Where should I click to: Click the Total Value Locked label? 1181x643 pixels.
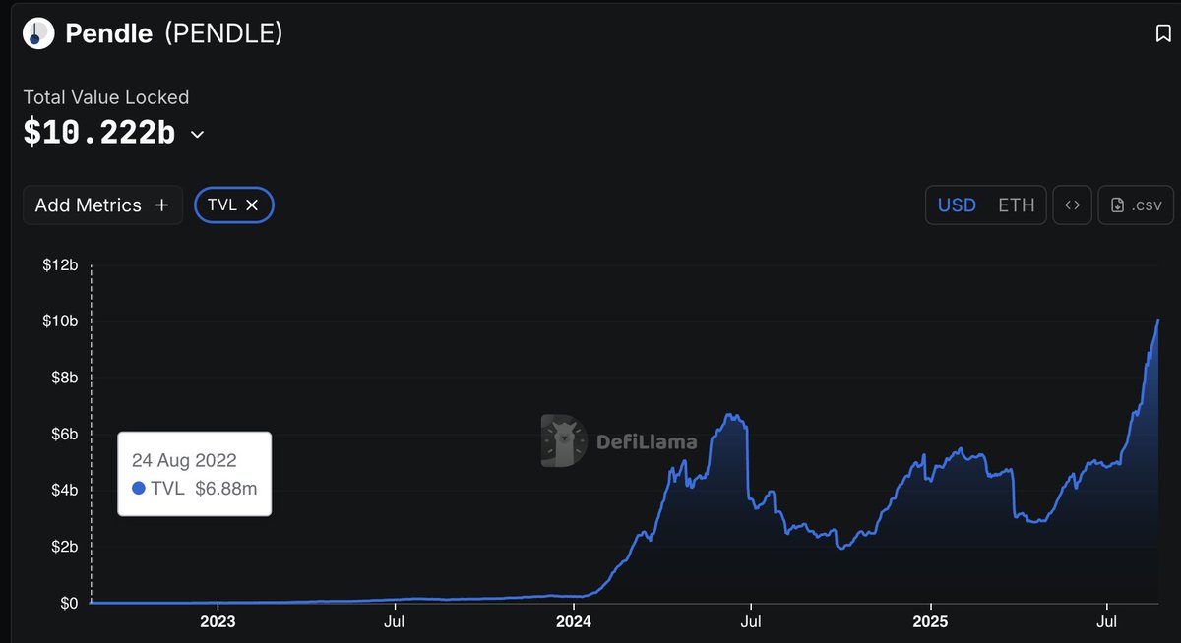(106, 97)
